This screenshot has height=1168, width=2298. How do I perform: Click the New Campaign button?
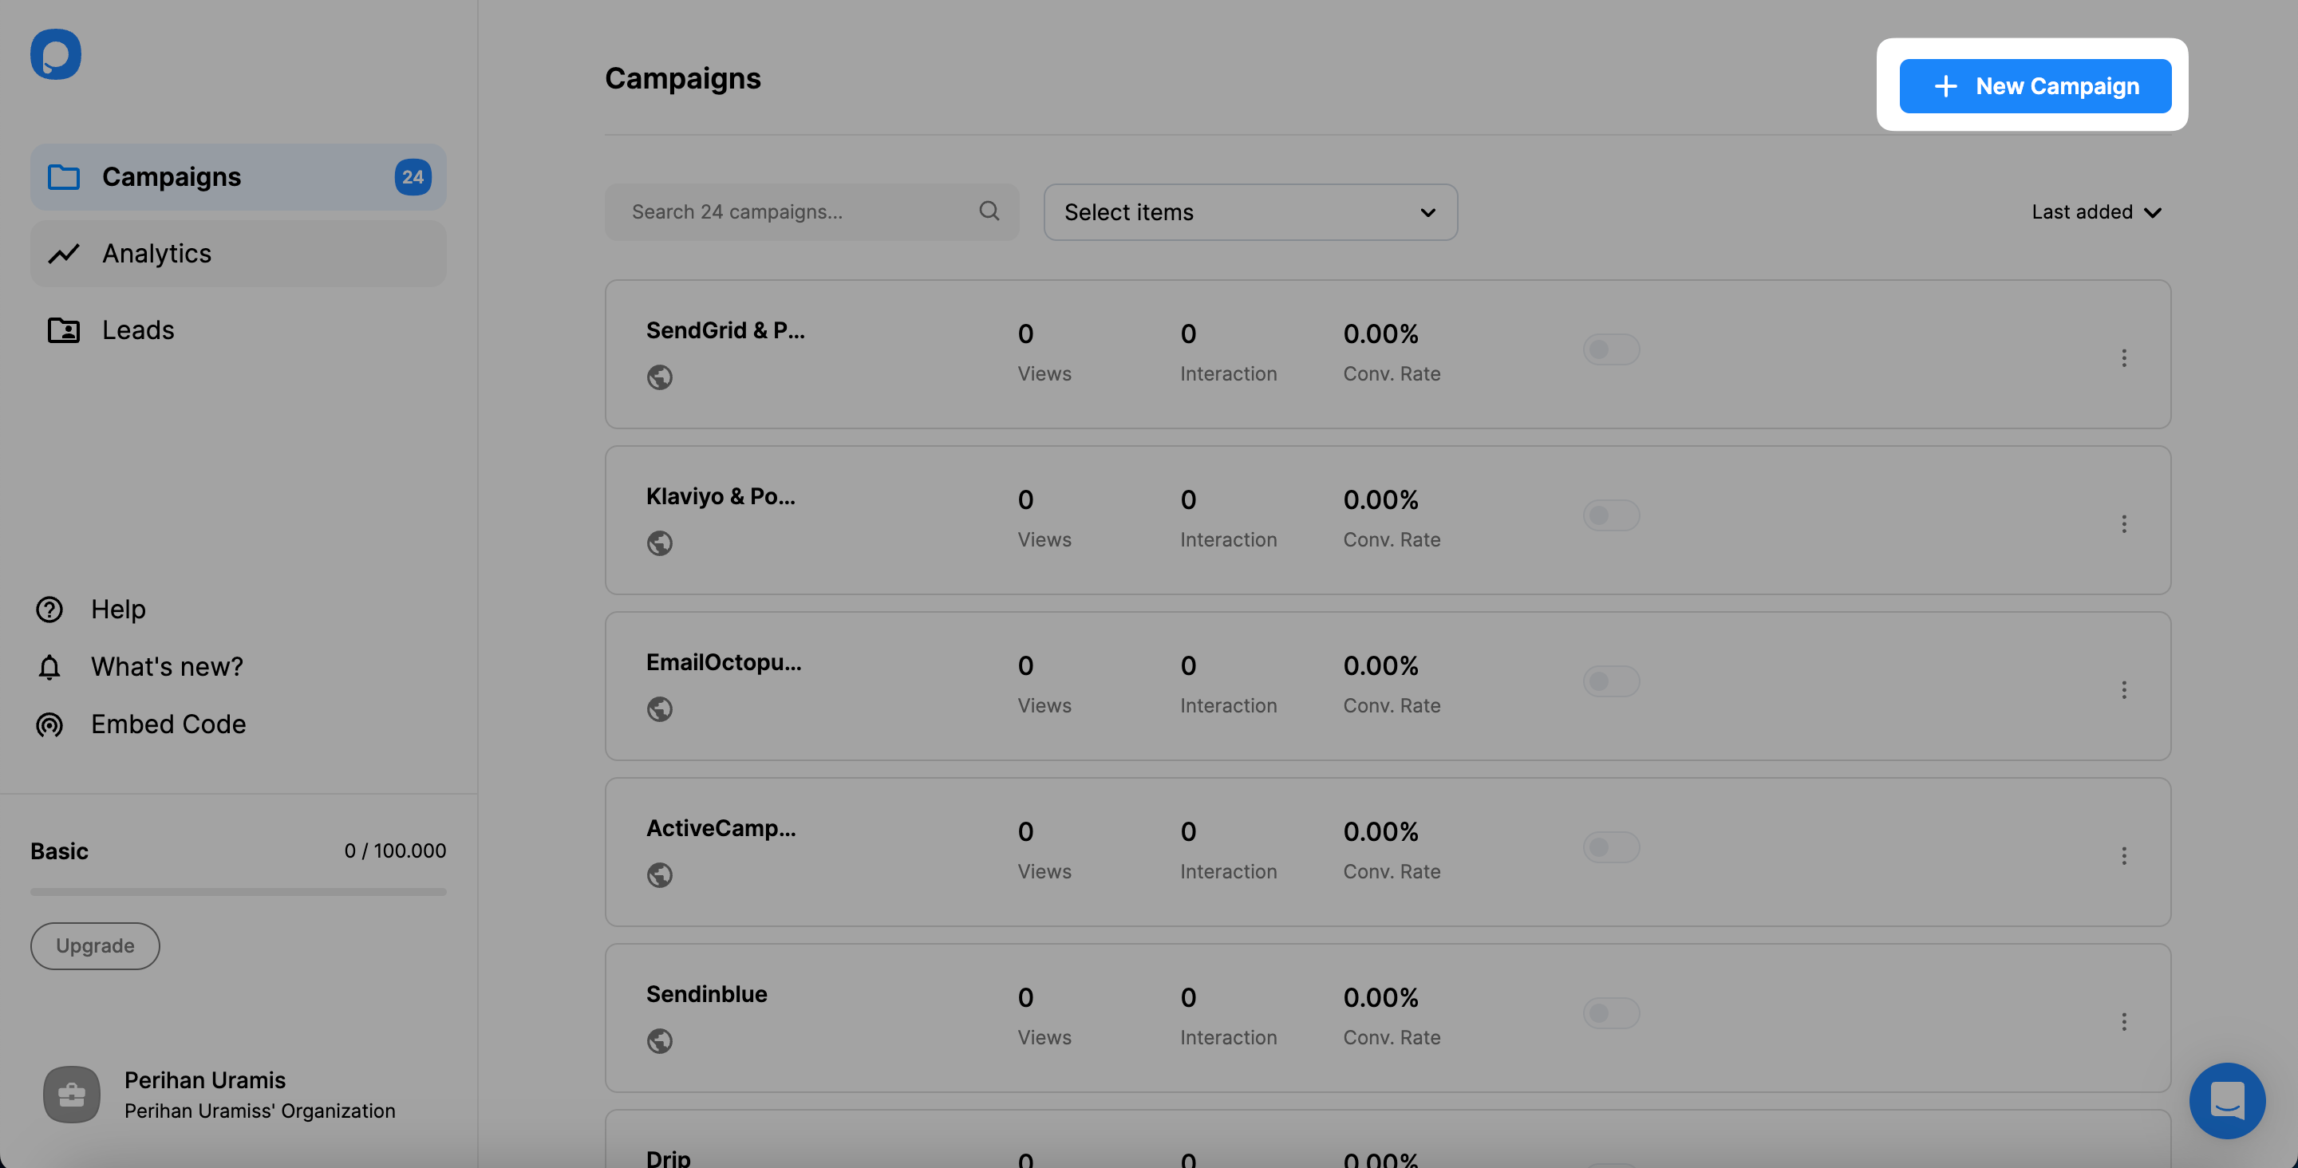click(2035, 85)
